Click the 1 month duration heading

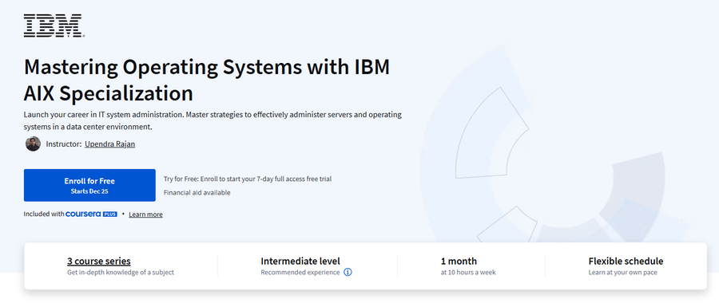[x=459, y=261]
